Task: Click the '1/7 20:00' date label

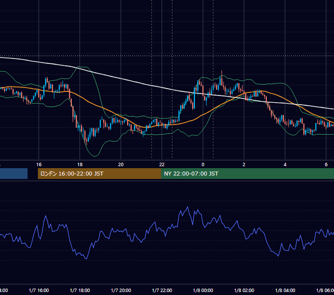Action: click(x=121, y=290)
